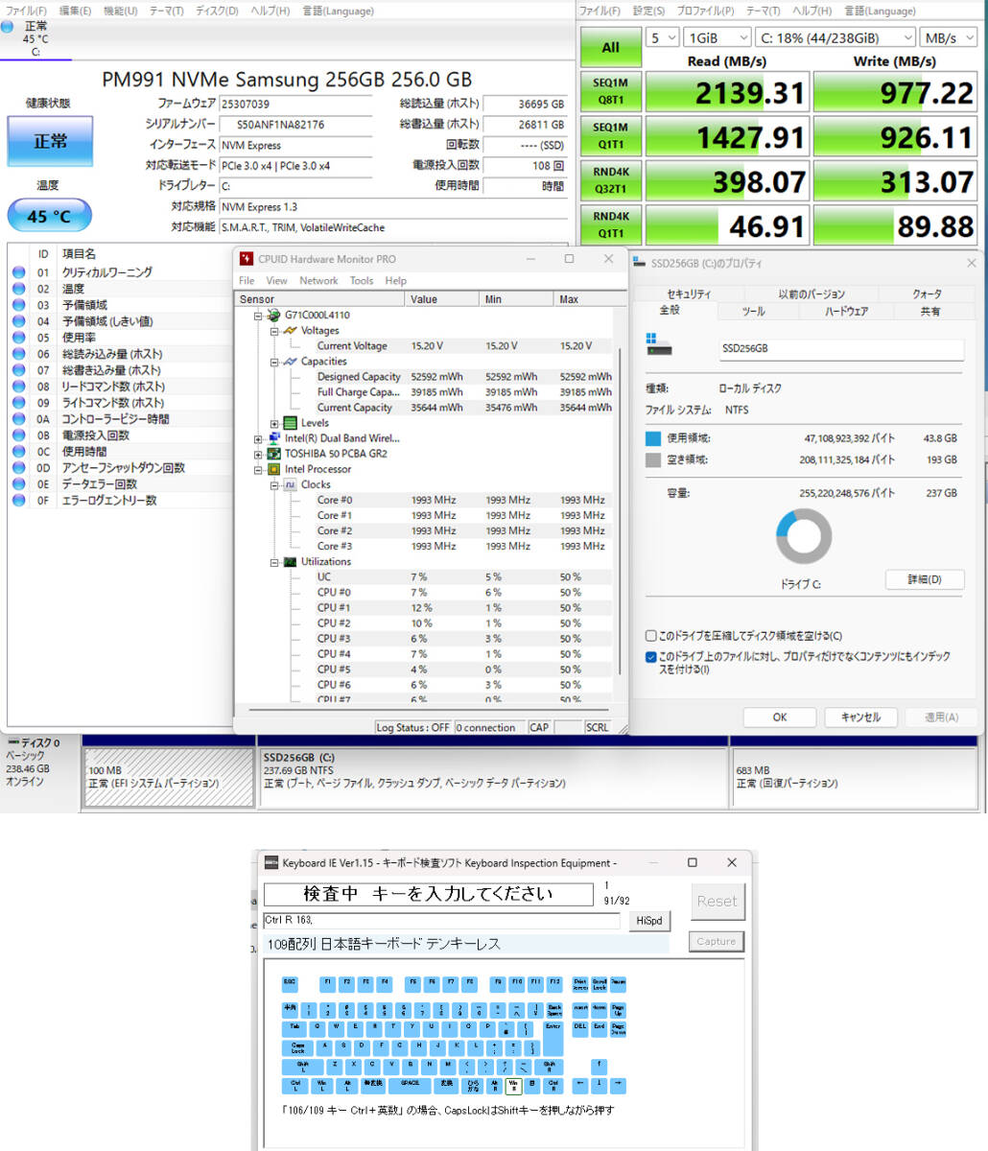Click the SSD256GB drive icon in properties
Screen dimensions: 988x1151
tap(660, 345)
